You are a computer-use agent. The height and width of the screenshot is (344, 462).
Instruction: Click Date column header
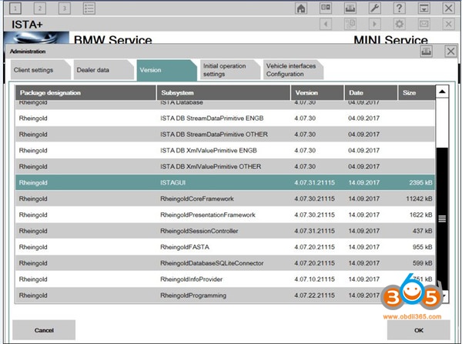pyautogui.click(x=370, y=93)
